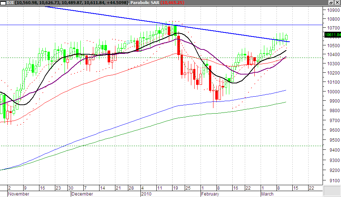Close the DJI chart window
This screenshot has height=197, width=341.
(337, 3)
